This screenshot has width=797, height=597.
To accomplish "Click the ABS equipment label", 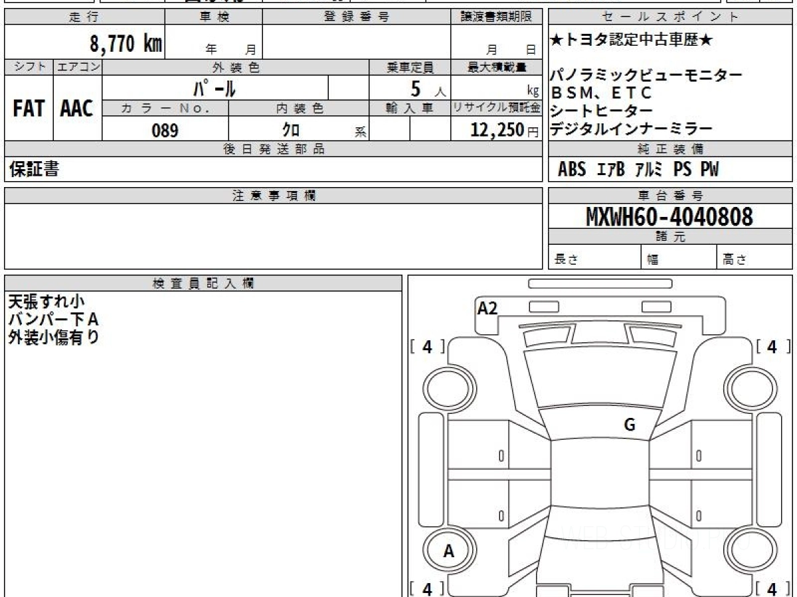I will pyautogui.click(x=571, y=170).
